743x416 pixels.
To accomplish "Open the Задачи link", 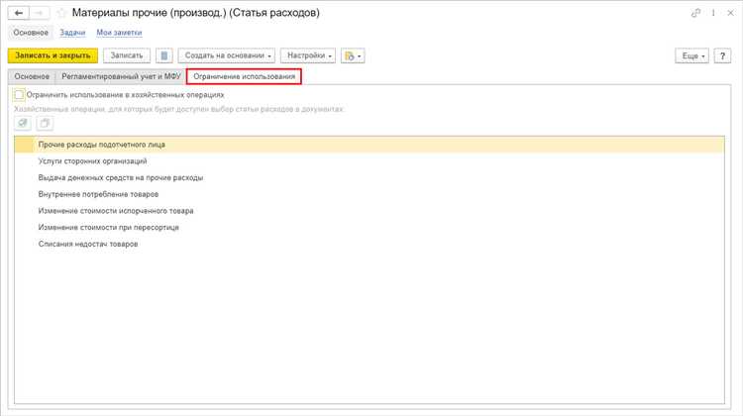I will tap(72, 33).
